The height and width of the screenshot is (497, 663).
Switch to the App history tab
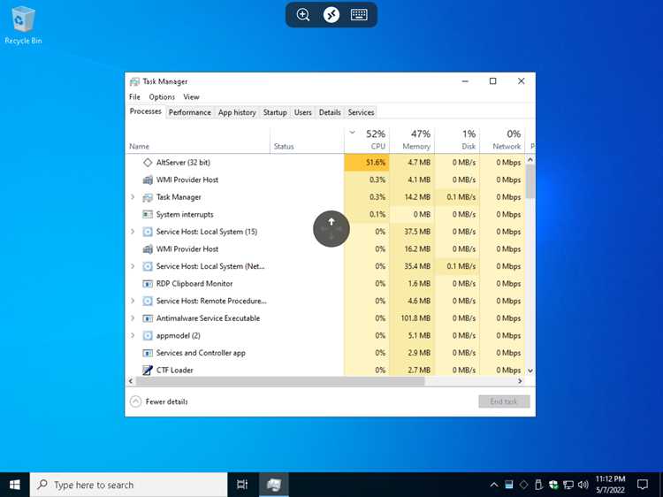237,112
